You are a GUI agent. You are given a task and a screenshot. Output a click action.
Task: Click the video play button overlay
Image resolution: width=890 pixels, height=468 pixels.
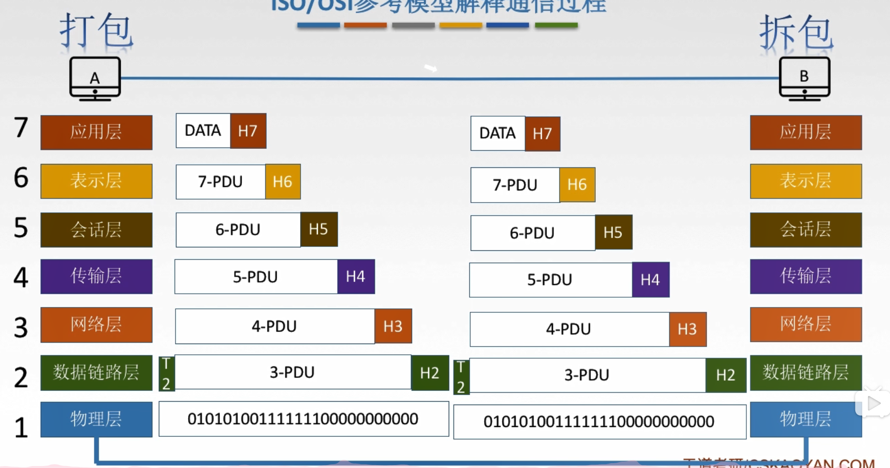pos(872,404)
